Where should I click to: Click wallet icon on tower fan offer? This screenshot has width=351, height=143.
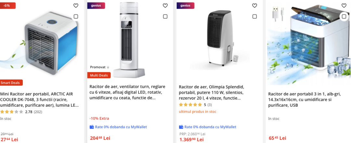pos(92,127)
